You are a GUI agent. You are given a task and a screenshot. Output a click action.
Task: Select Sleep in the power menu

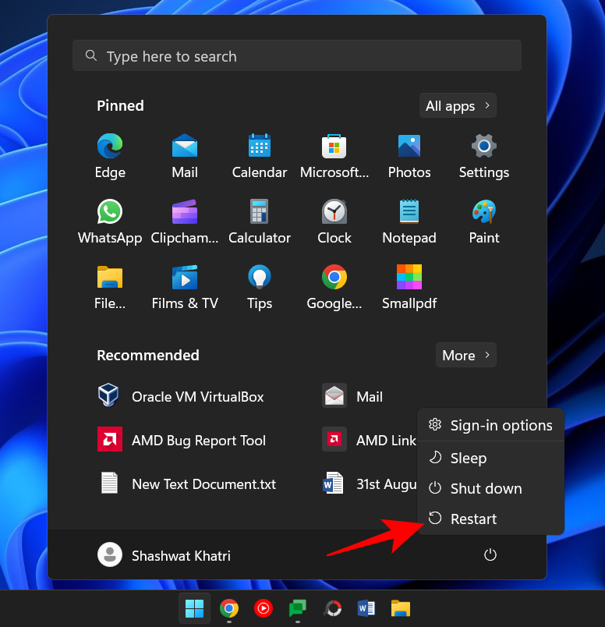pyautogui.click(x=490, y=458)
